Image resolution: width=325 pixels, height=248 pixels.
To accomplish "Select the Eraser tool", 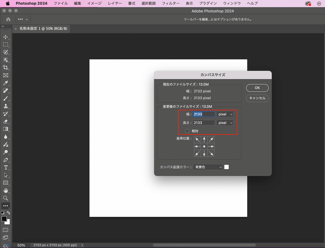I will [x=6, y=121].
